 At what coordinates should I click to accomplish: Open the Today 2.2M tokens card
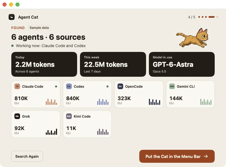(44, 64)
